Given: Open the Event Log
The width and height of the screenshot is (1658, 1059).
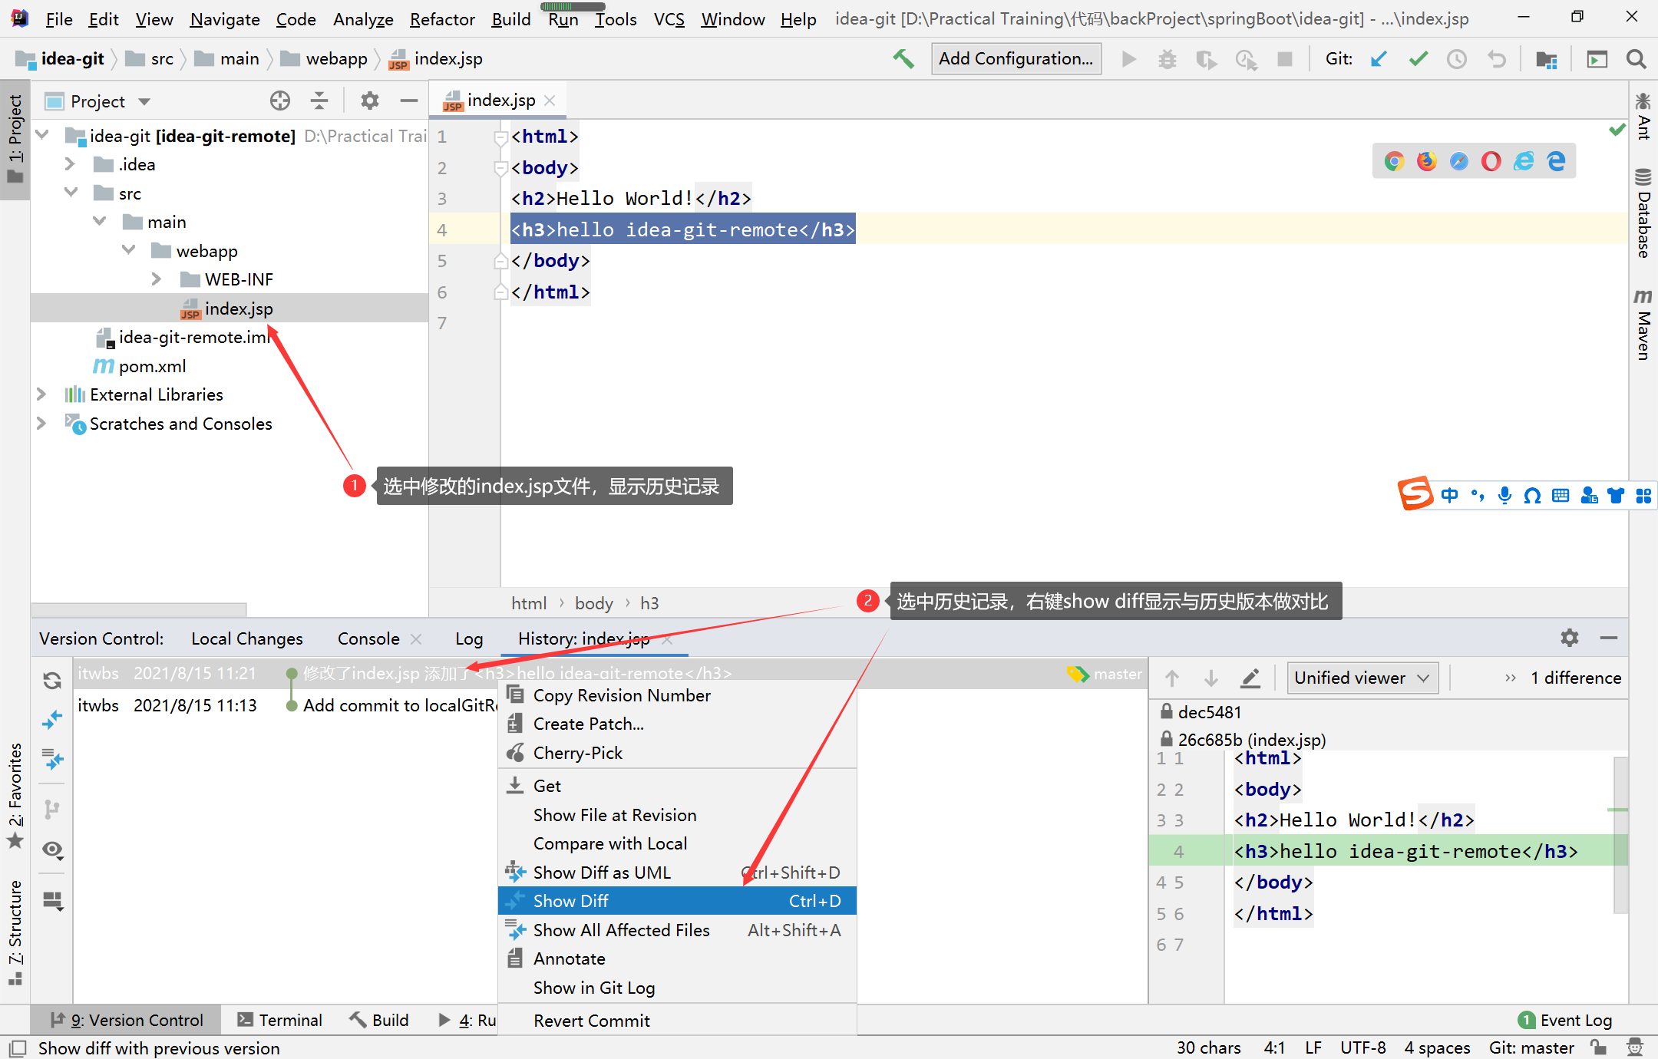Looking at the screenshot, I should click(x=1566, y=1020).
